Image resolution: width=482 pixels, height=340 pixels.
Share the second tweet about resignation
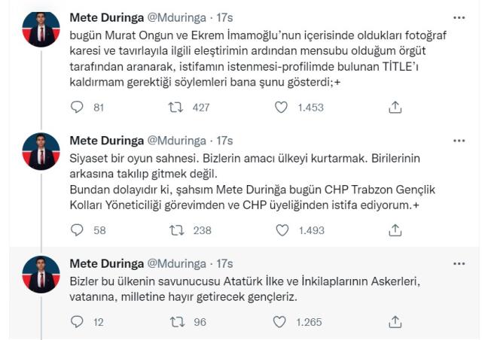[395, 230]
